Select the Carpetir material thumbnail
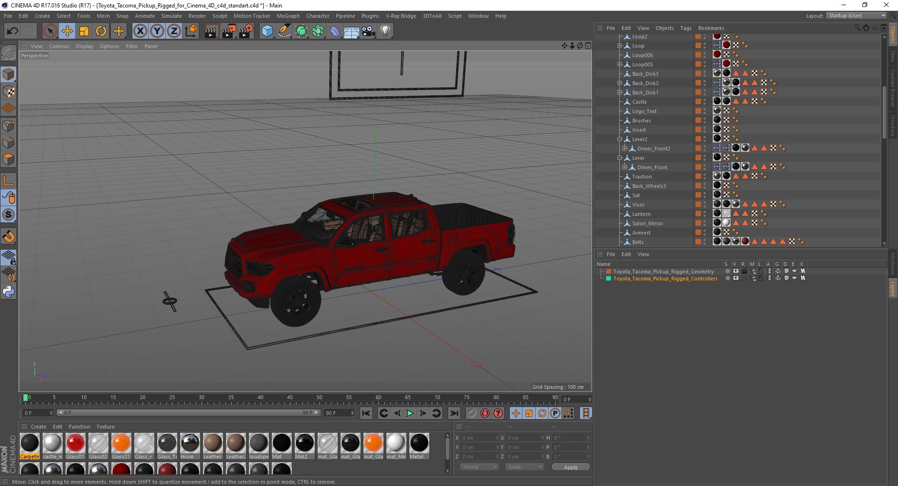 pyautogui.click(x=29, y=446)
